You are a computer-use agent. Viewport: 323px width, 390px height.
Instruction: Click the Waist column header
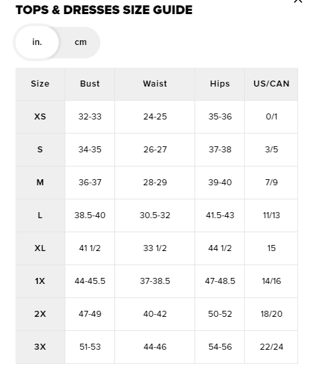[155, 84]
